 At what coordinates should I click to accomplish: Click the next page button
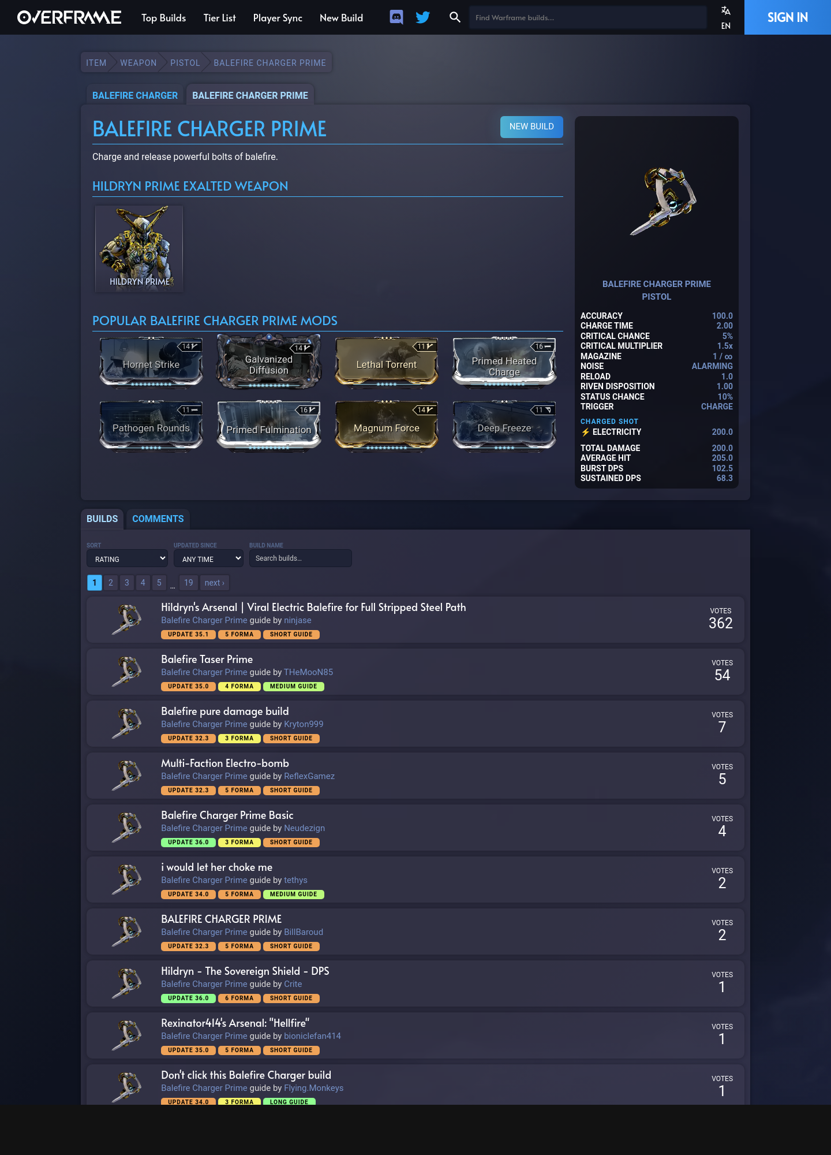[215, 583]
